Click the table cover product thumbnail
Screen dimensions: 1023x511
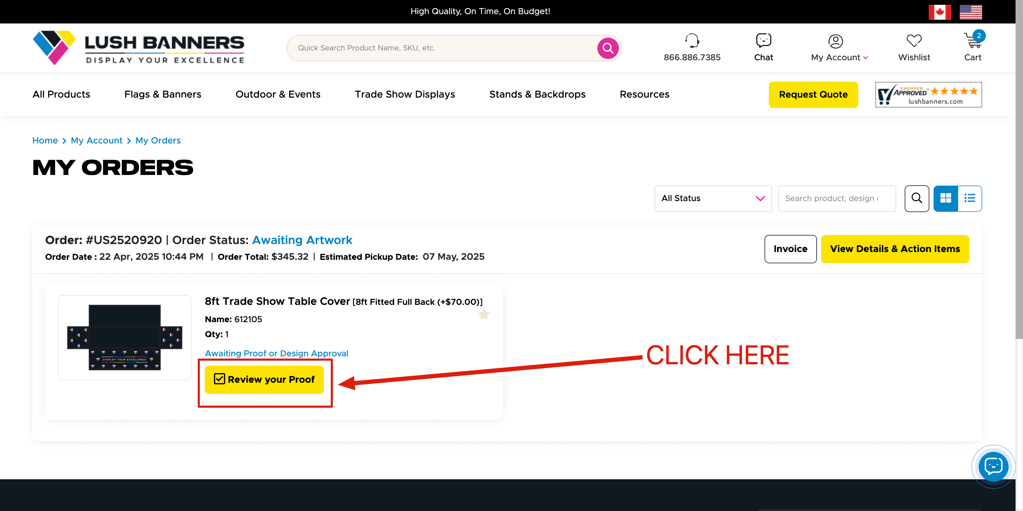pos(125,338)
